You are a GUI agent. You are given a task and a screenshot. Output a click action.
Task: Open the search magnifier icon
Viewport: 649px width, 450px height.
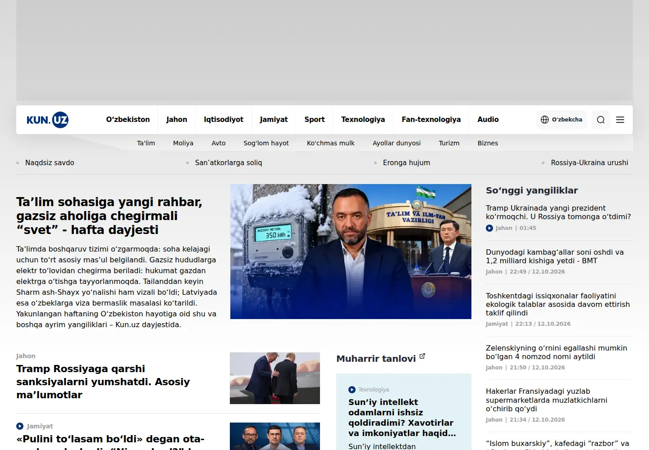pyautogui.click(x=601, y=120)
